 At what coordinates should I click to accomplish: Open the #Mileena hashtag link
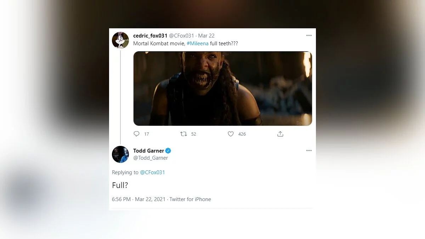pos(200,43)
